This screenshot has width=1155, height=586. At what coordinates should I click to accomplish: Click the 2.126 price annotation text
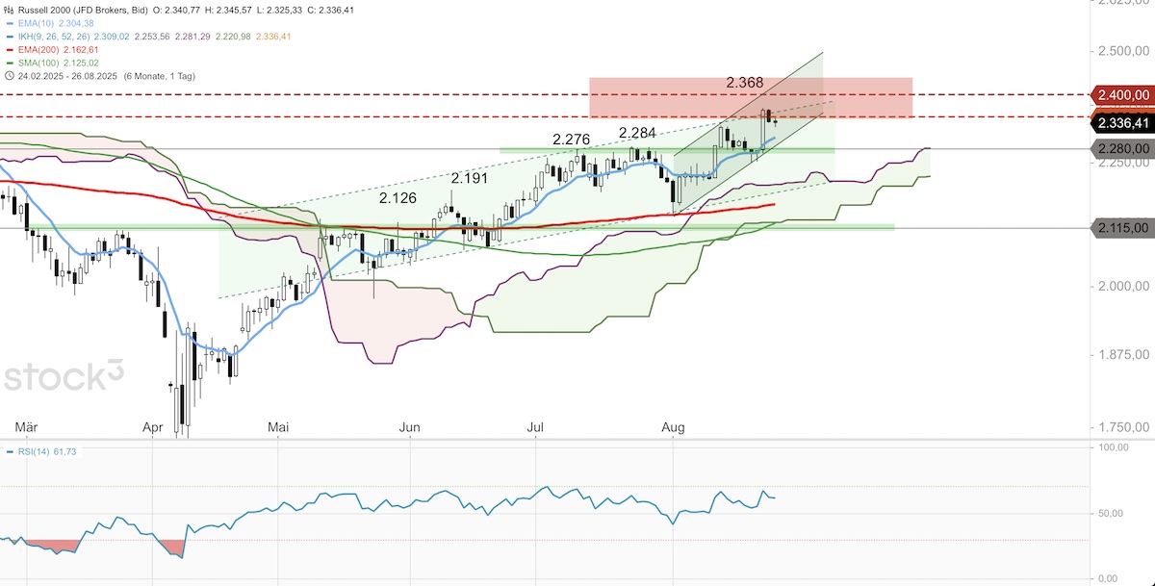pyautogui.click(x=398, y=198)
